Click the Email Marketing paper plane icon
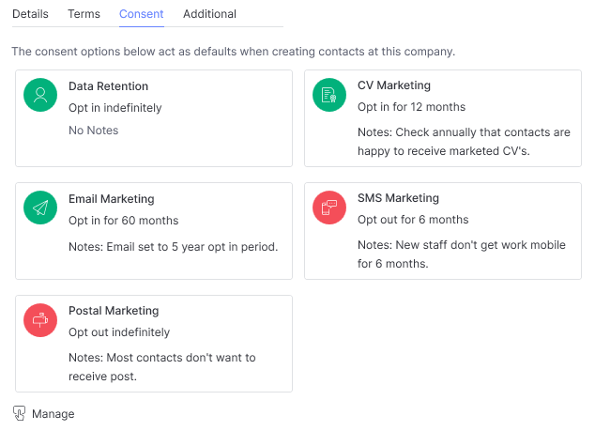This screenshot has width=595, height=431. coord(40,208)
